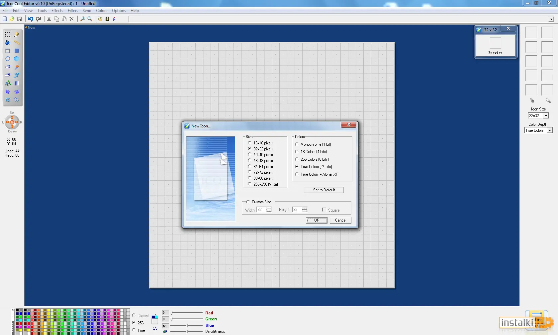558x335 pixels.
Task: Click the Flip Vertical arrows icon
Action: tap(17, 100)
